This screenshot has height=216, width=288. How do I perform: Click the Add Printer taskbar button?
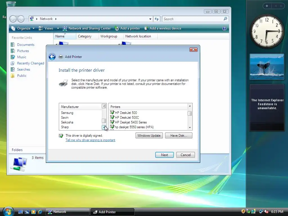[x=112, y=212]
